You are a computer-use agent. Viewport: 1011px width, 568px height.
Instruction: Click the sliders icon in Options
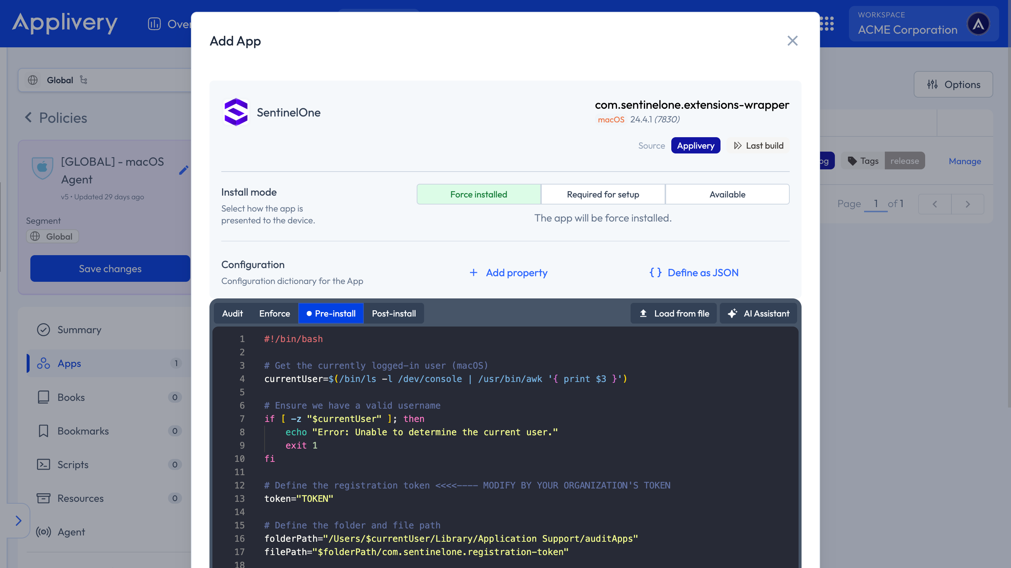(933, 84)
